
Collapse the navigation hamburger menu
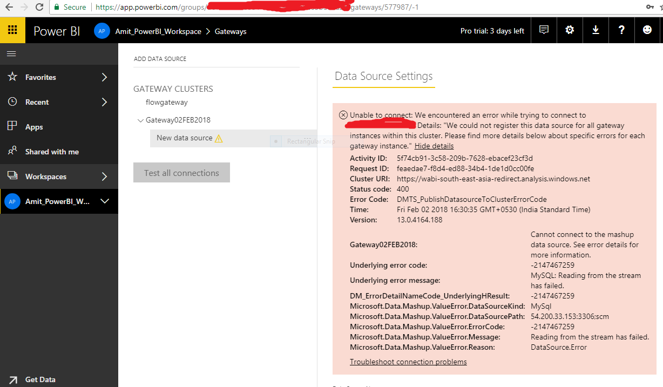[11, 54]
